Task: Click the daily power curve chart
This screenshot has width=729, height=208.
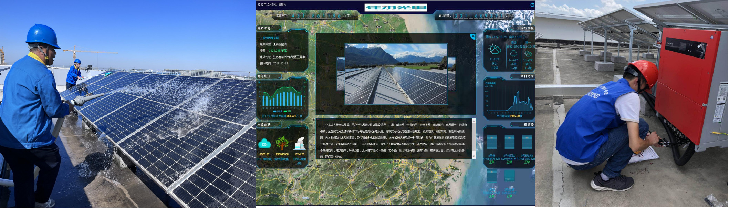Action: (509, 98)
